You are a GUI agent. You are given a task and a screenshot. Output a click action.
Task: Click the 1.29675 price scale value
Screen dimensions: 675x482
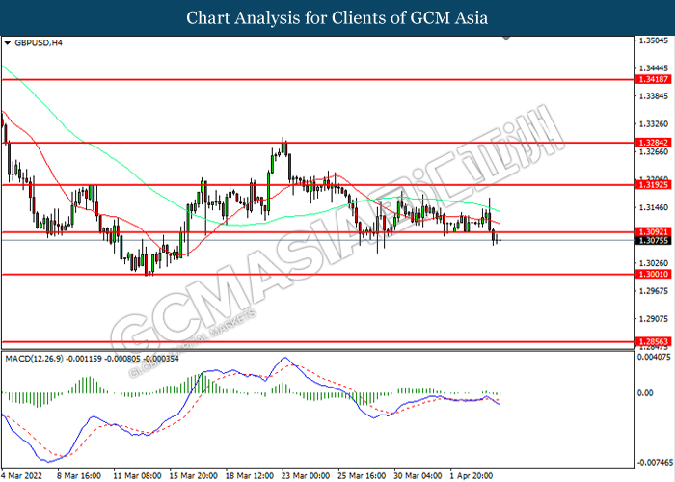pos(654,291)
